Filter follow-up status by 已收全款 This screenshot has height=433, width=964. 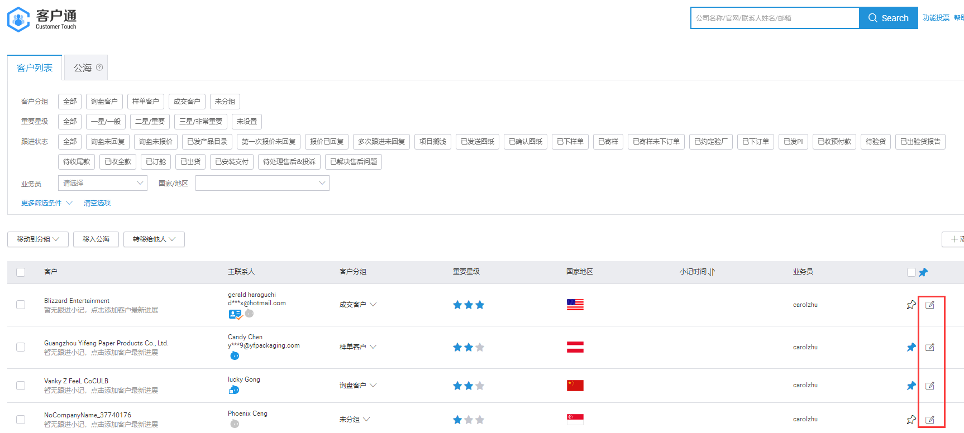[118, 162]
